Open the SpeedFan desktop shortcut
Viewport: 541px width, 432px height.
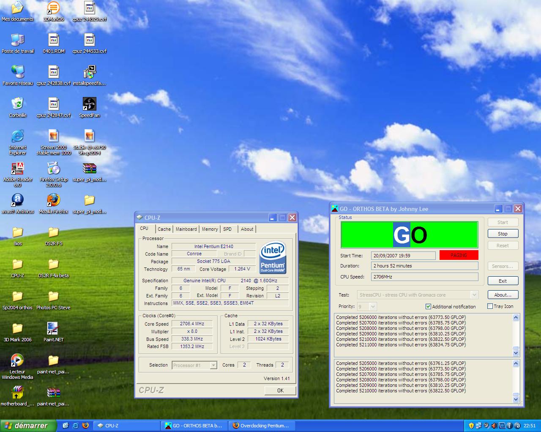(x=89, y=105)
